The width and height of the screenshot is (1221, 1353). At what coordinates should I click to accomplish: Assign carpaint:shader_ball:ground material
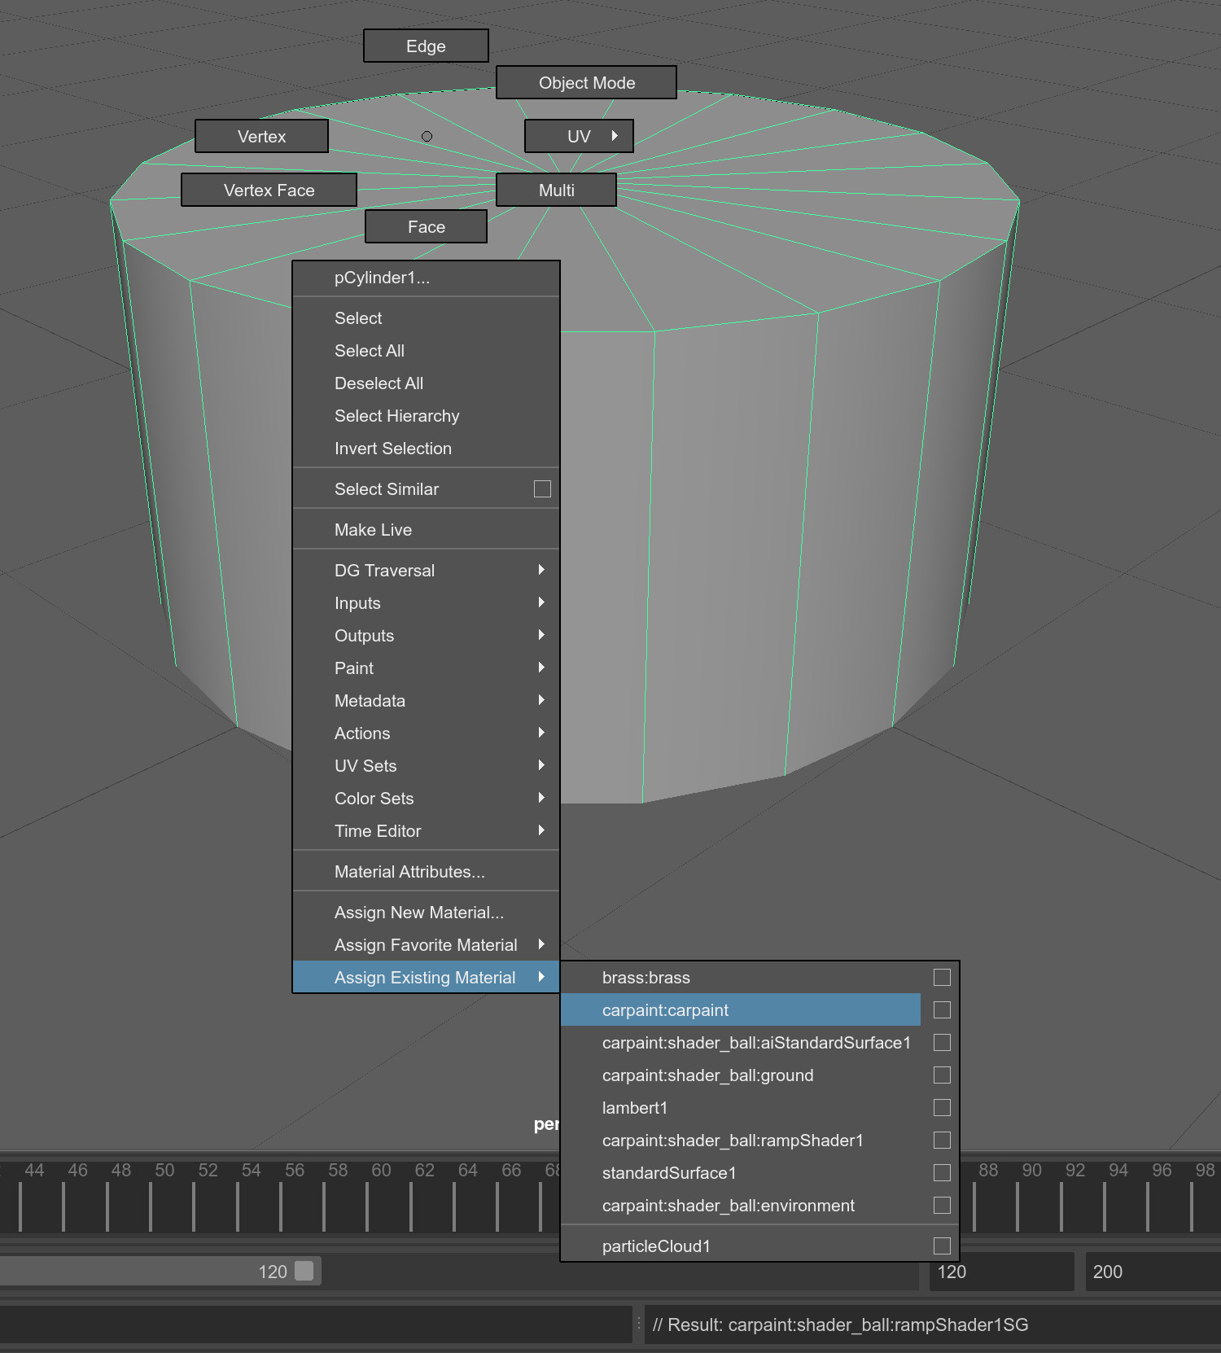click(x=741, y=1075)
